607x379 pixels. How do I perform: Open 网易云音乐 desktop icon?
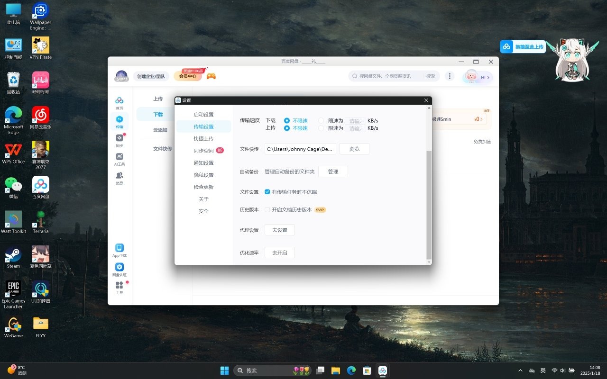[41, 118]
